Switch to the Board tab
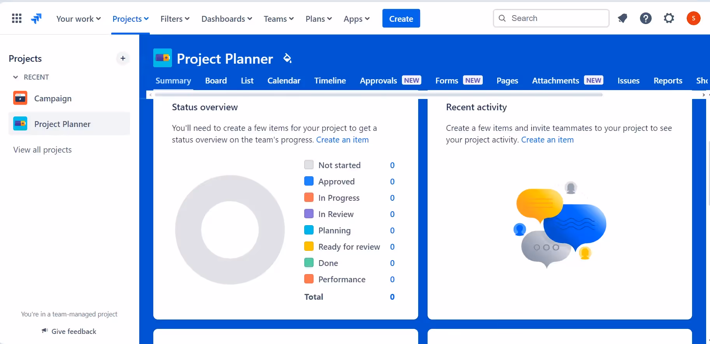This screenshot has height=344, width=710. point(216,81)
